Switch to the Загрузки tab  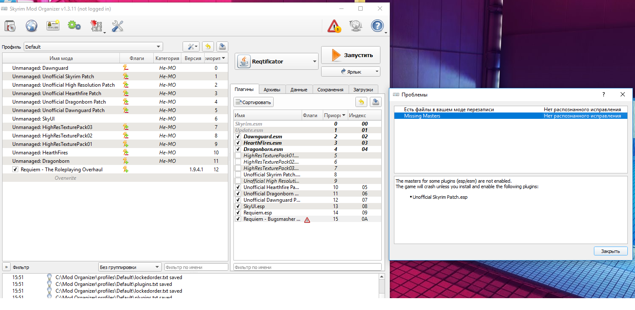(363, 90)
